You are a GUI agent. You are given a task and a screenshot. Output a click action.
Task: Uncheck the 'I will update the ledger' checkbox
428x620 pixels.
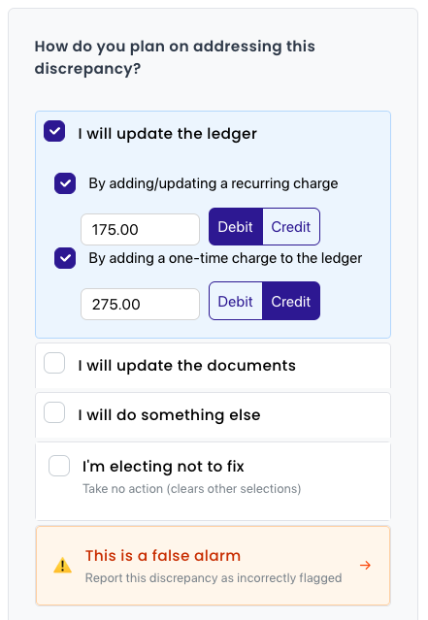coord(54,131)
